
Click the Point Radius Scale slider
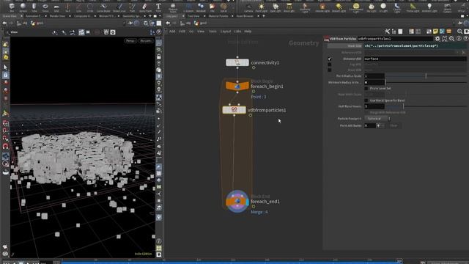426,76
